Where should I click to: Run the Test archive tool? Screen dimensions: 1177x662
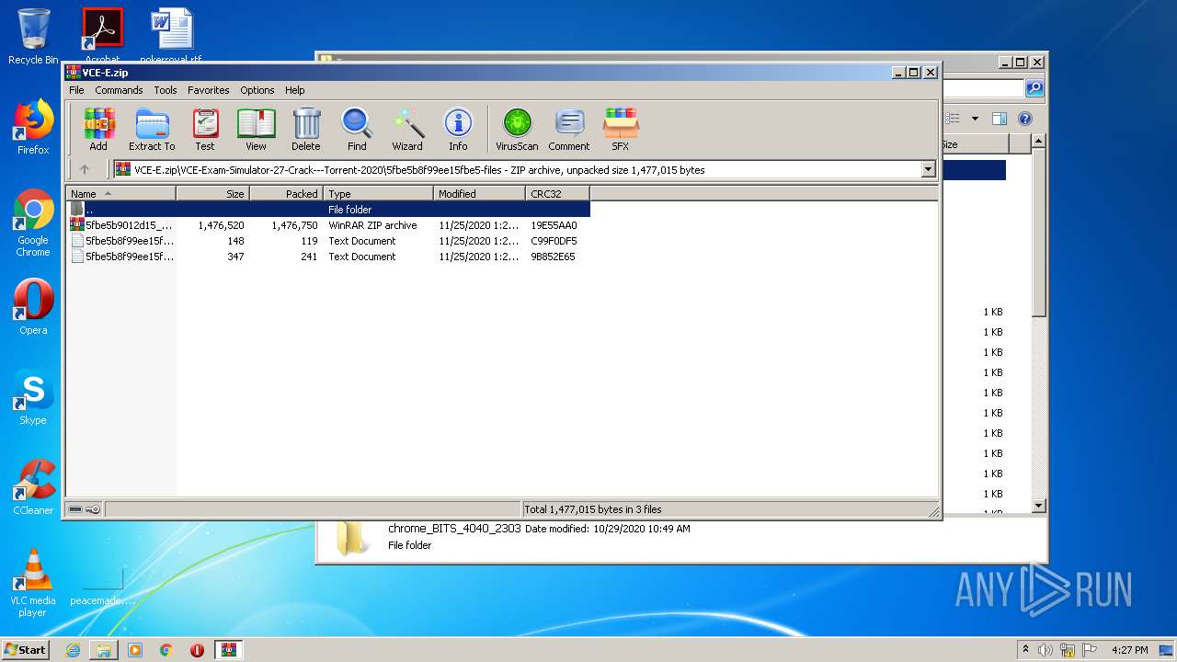point(205,129)
